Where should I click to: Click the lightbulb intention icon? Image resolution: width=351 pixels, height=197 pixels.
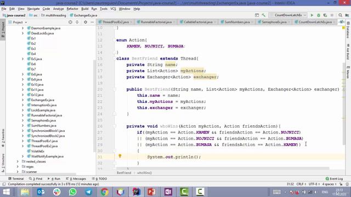pos(120,156)
